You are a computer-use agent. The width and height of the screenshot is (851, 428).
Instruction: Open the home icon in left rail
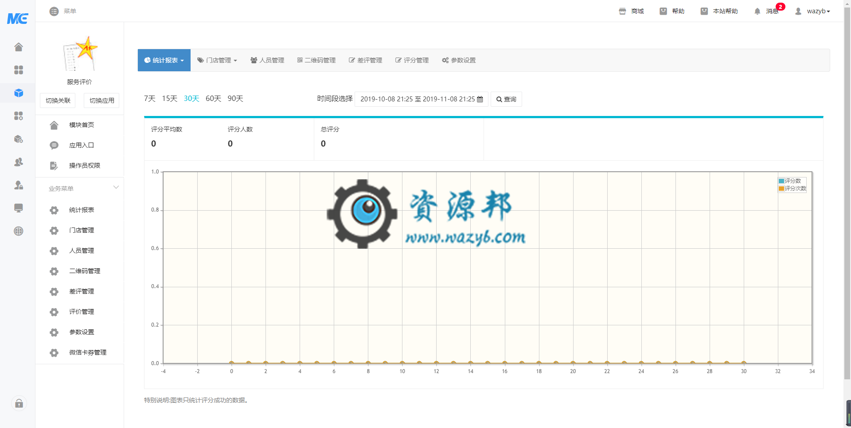tap(19, 47)
